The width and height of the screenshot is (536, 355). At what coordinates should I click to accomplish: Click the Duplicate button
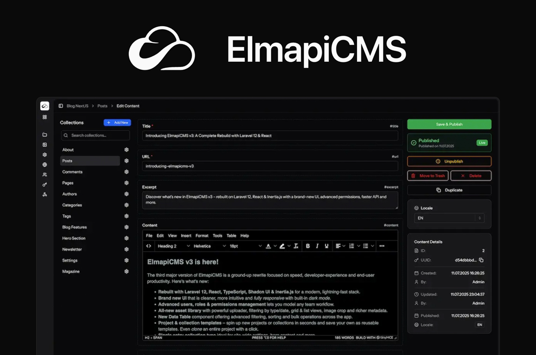click(449, 190)
